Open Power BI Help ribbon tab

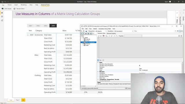[37, 5]
